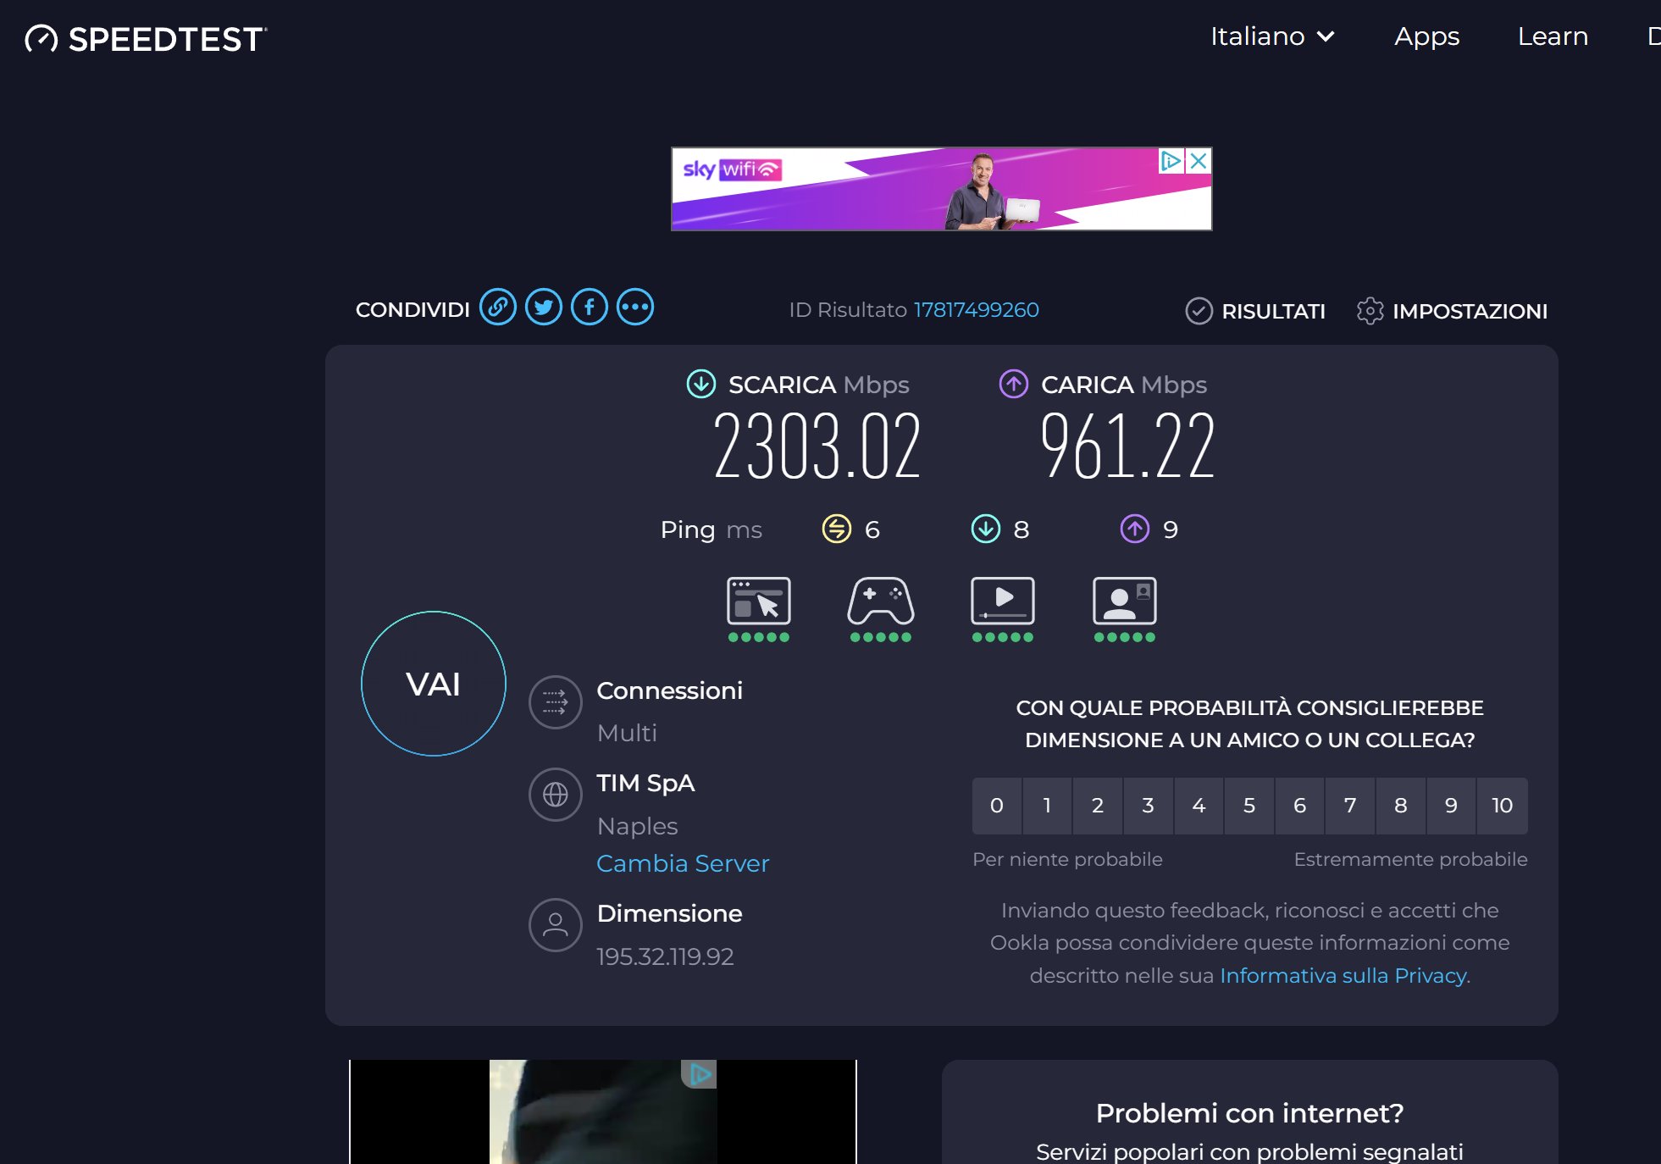Screen dimensions: 1661x1164
Task: Share result on Facebook
Action: pyautogui.click(x=590, y=308)
